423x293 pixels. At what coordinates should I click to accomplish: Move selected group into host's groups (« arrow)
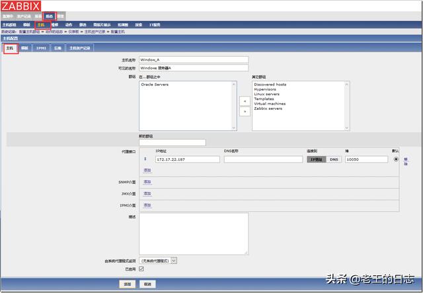pyautogui.click(x=245, y=101)
